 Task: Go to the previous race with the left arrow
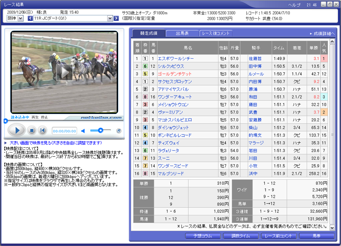coord(30,19)
